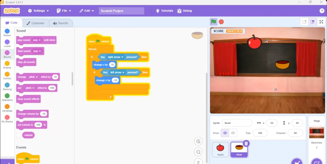Reset workspace zoom with equals icon
The width and height of the screenshot is (327, 164).
pos(198,162)
